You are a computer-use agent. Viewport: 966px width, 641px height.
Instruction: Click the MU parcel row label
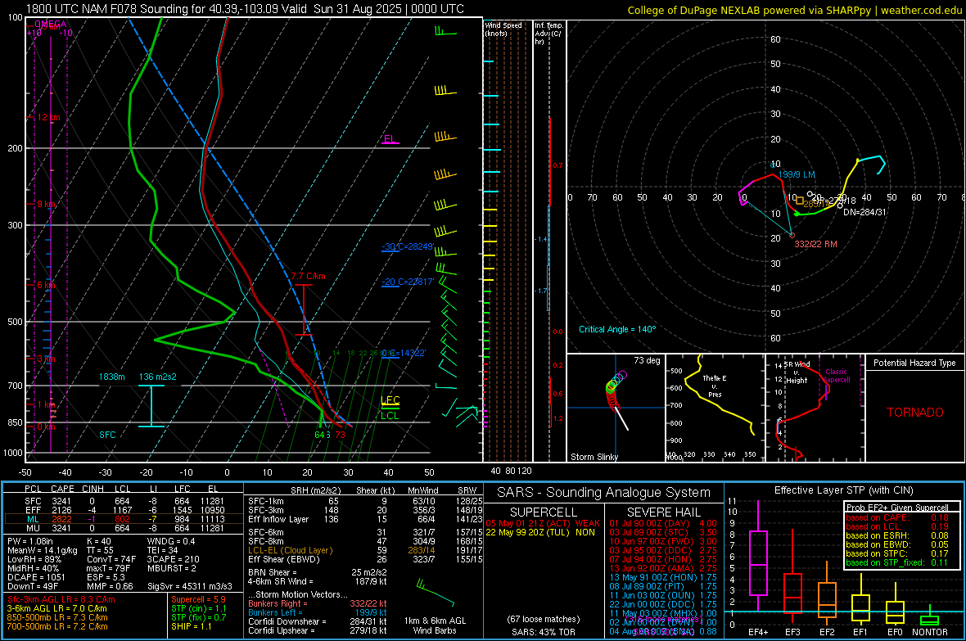coord(34,528)
